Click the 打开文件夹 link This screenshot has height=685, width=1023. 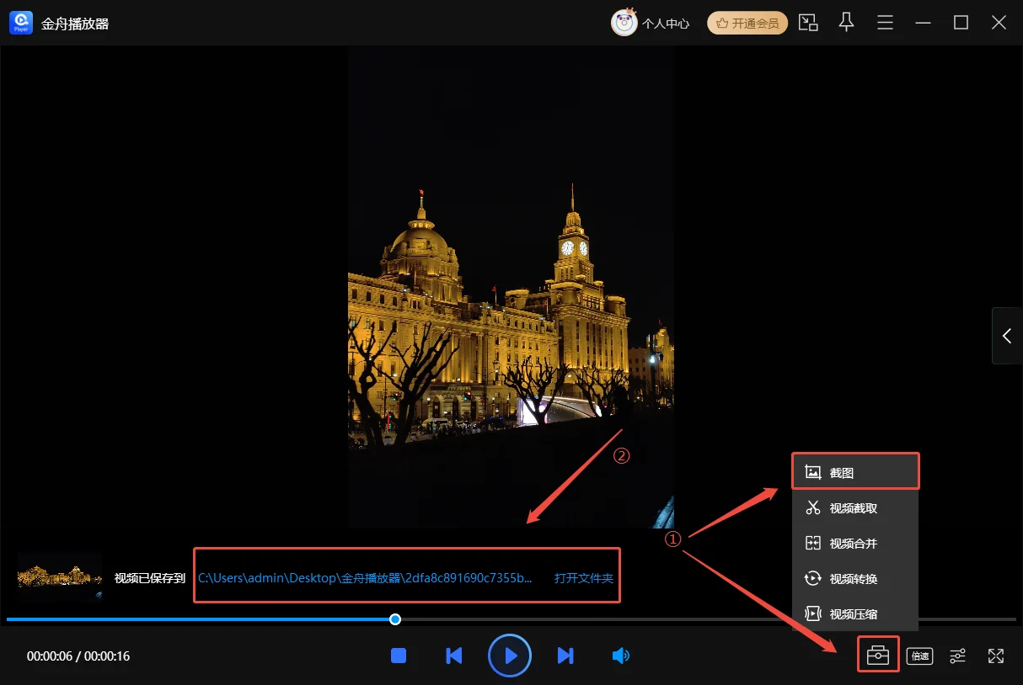[x=583, y=578]
